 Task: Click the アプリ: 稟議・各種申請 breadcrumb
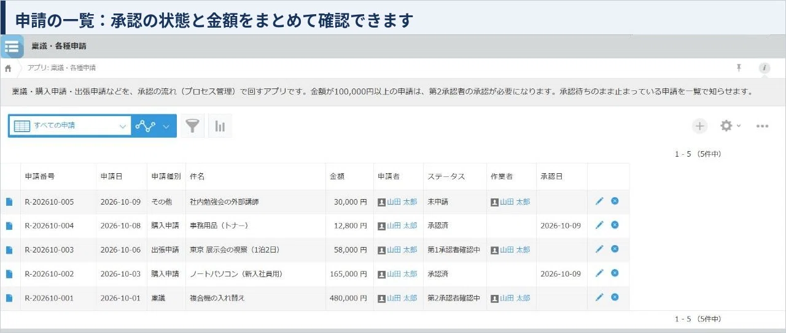[61, 68]
